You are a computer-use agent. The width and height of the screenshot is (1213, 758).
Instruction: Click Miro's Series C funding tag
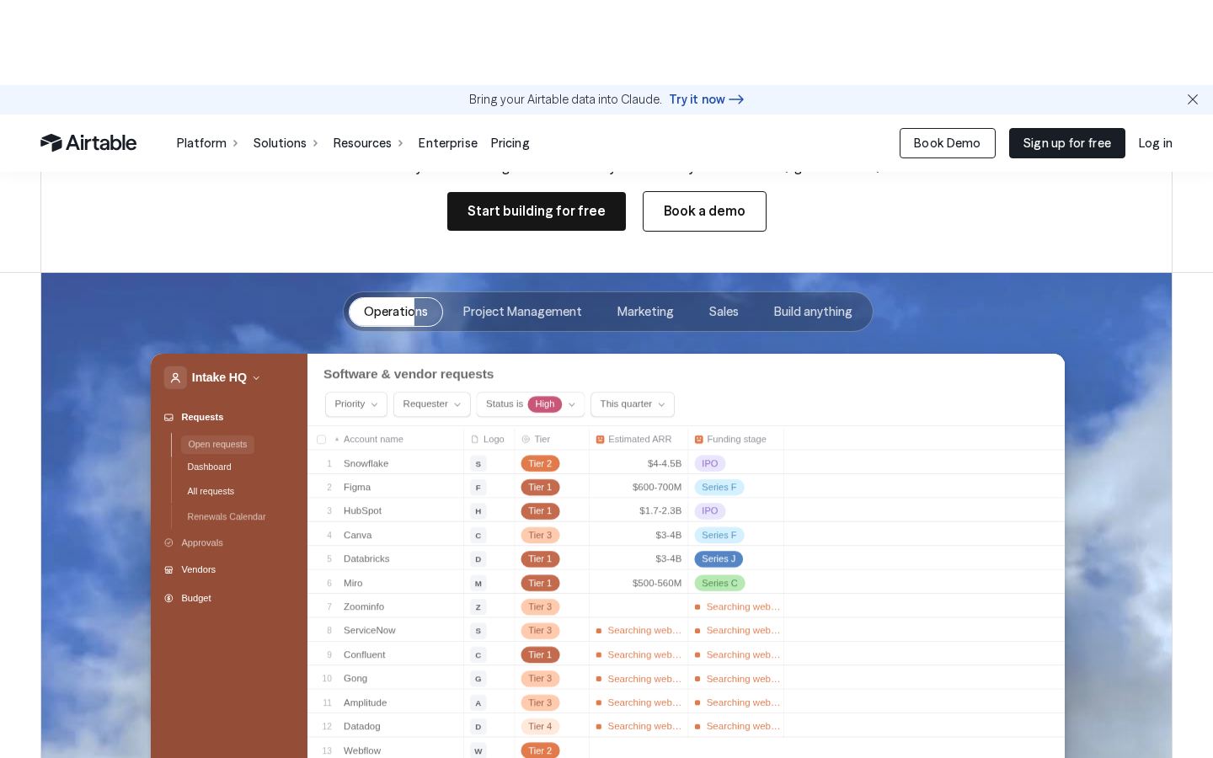coord(719,584)
